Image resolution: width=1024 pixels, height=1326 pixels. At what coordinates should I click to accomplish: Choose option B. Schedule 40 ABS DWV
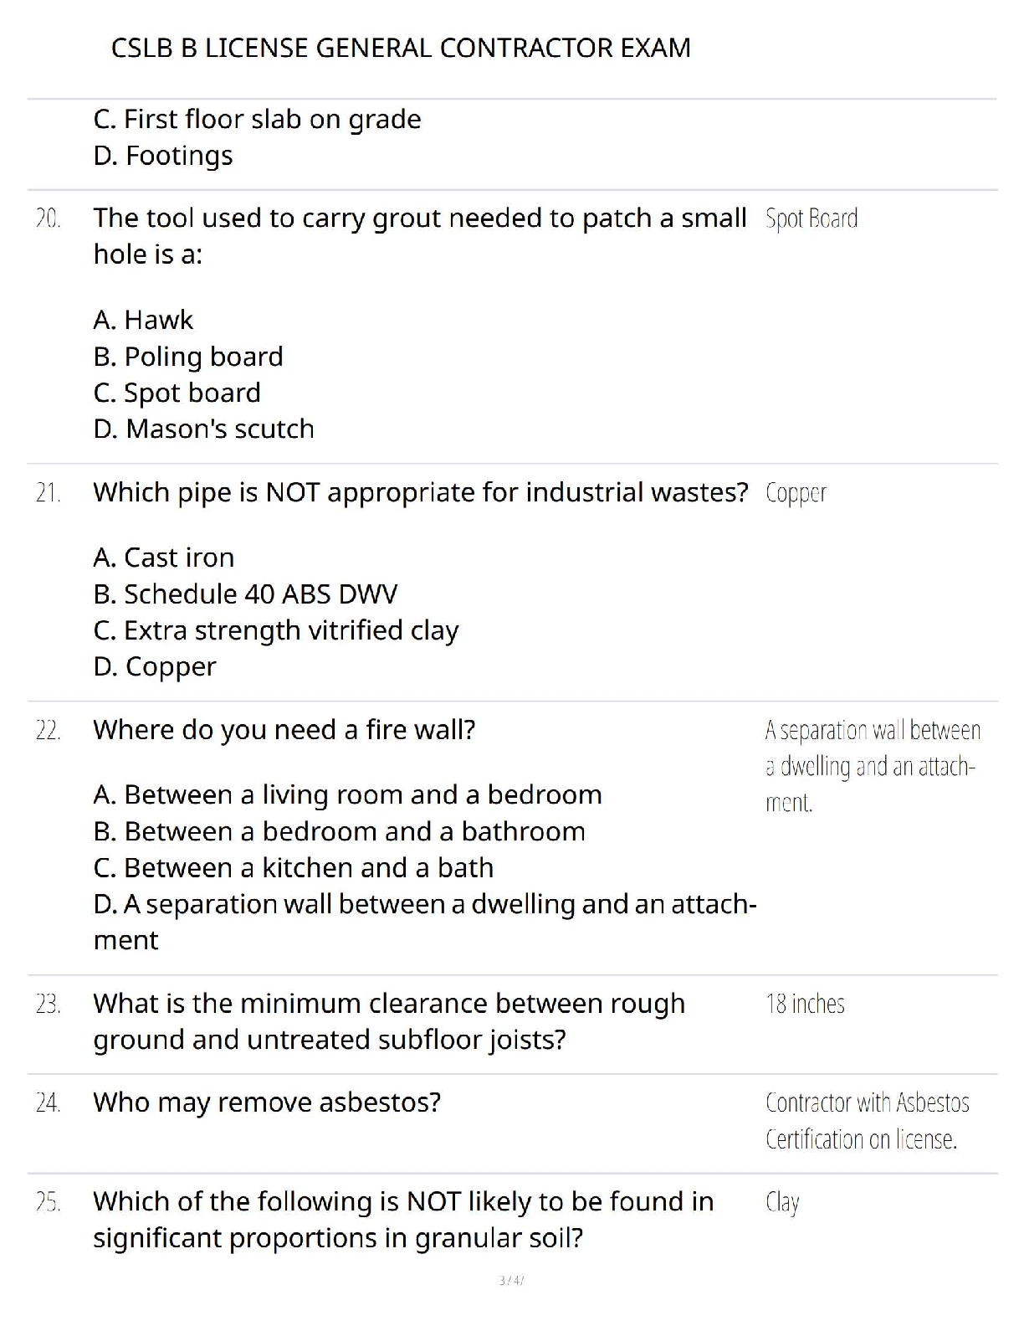pos(245,594)
